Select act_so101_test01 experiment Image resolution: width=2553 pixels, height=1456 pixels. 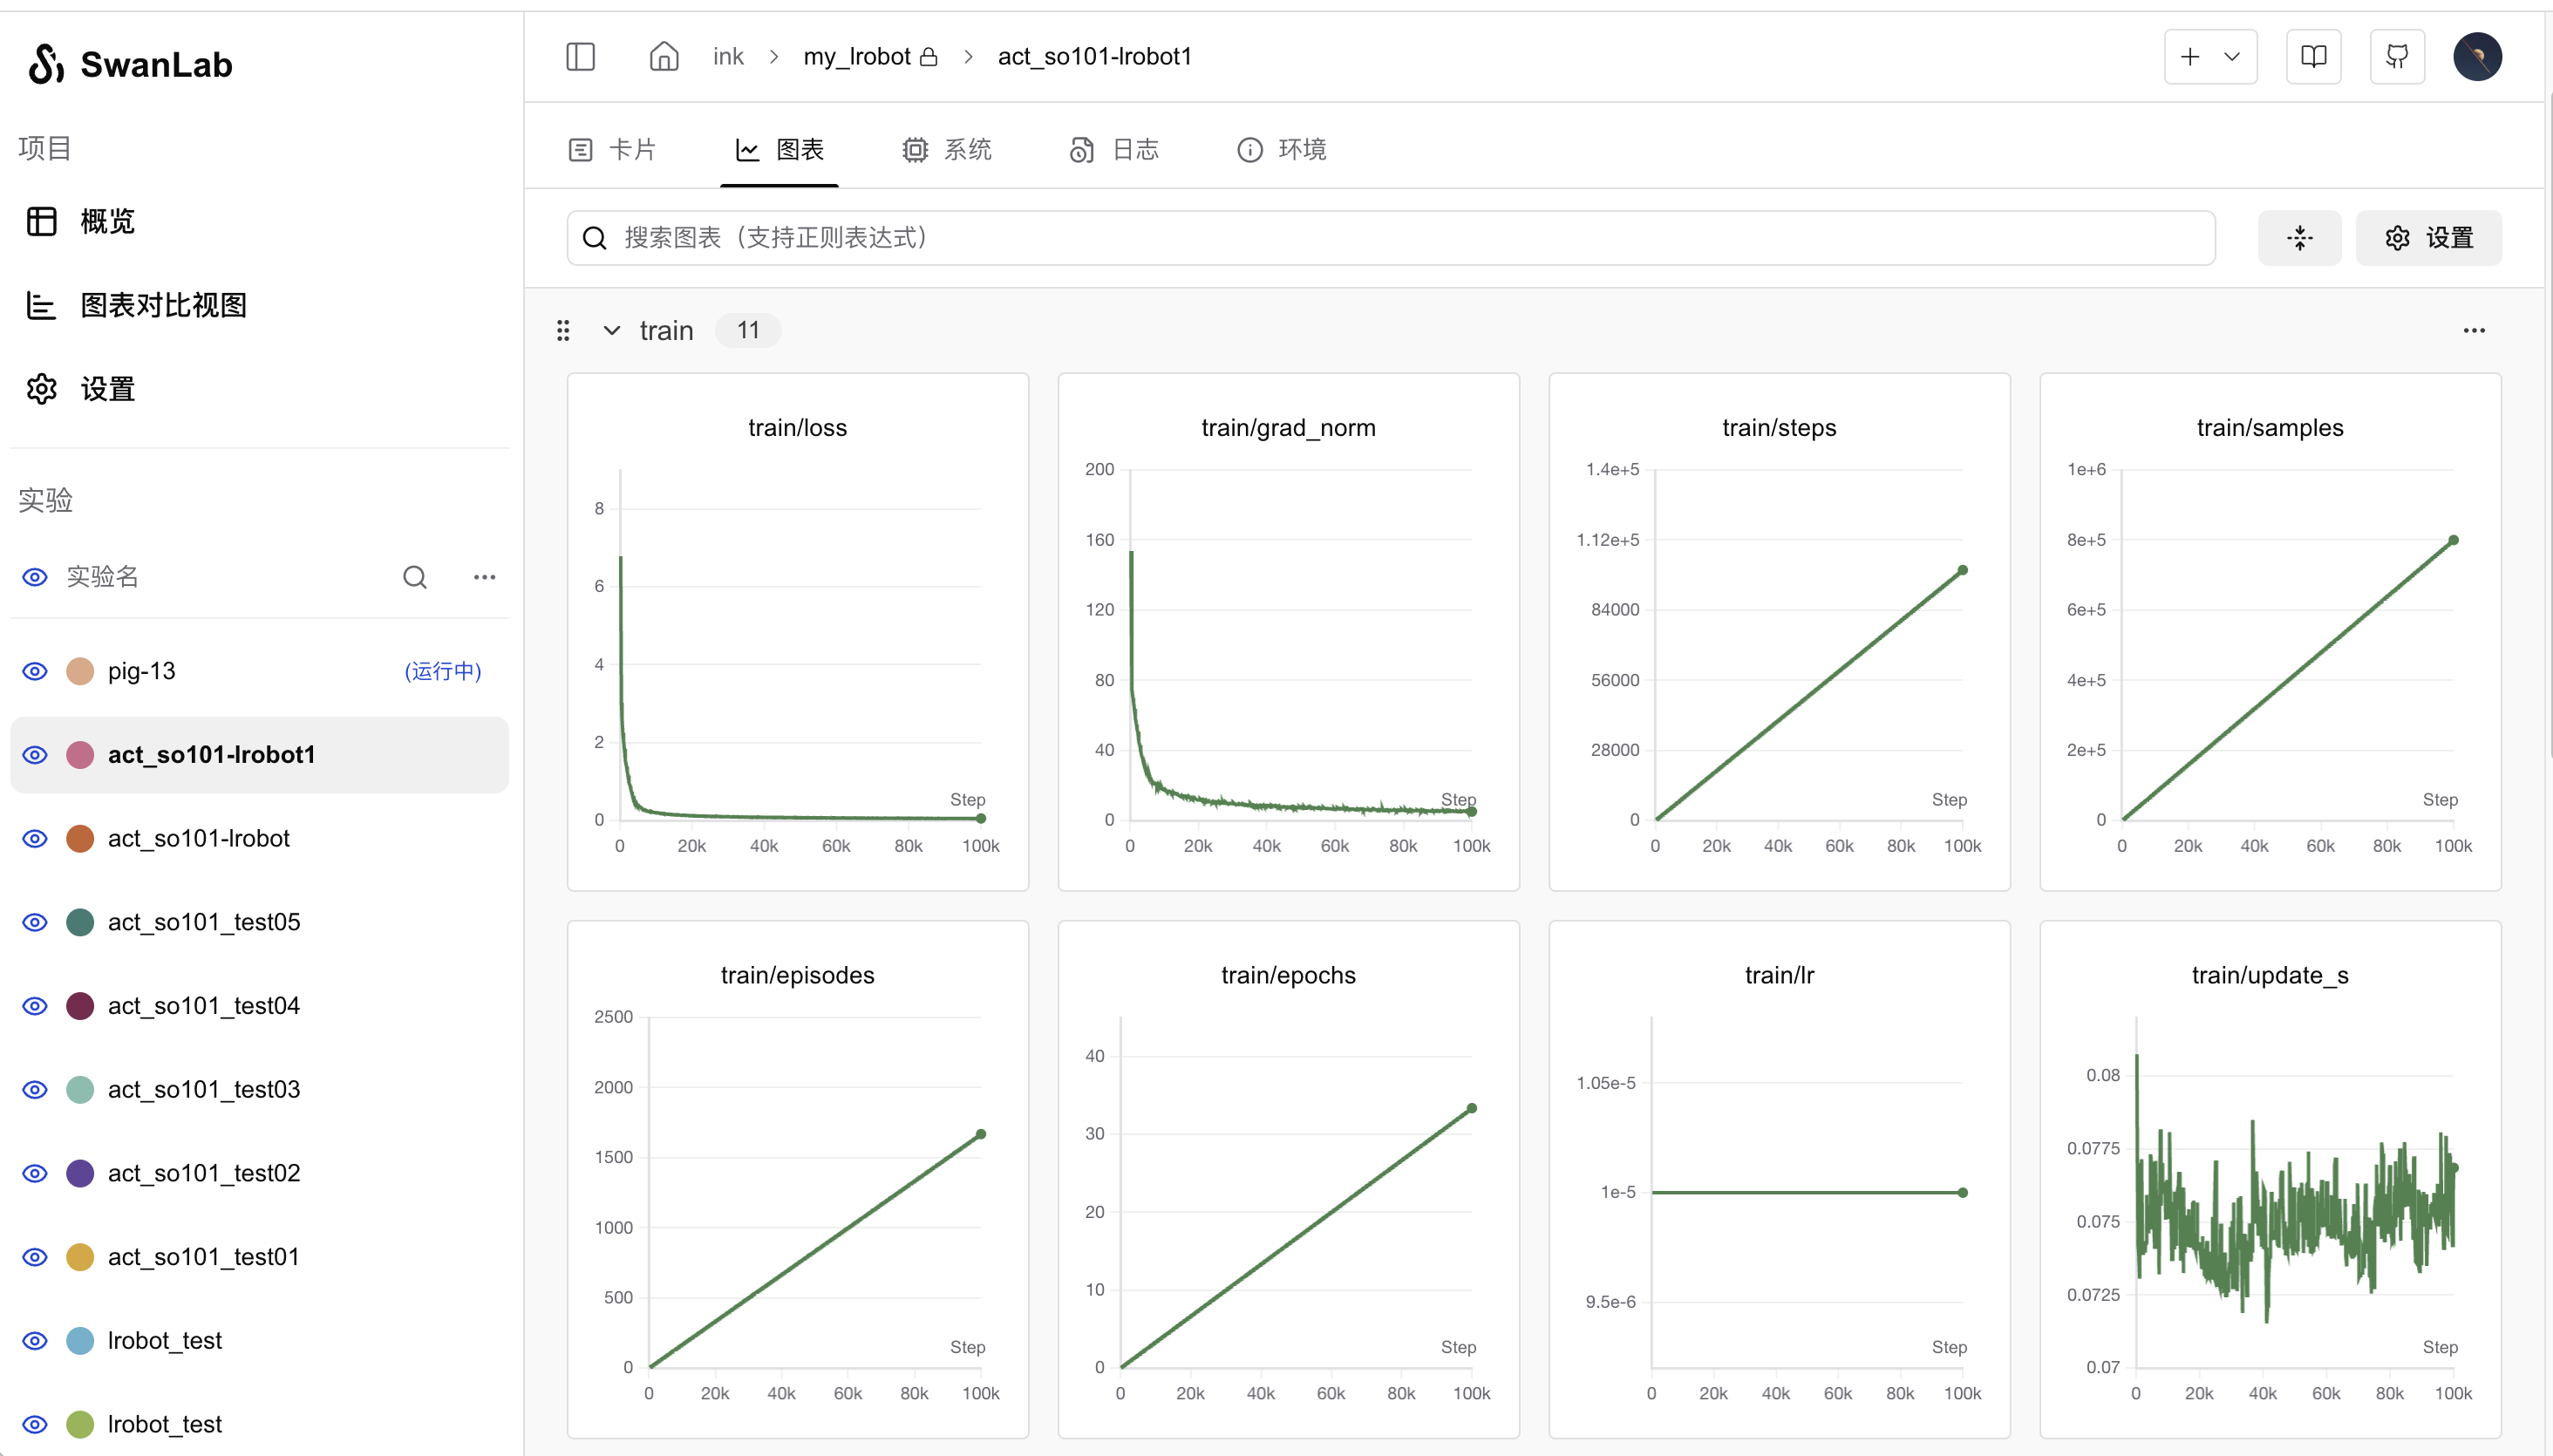pos(260,1257)
